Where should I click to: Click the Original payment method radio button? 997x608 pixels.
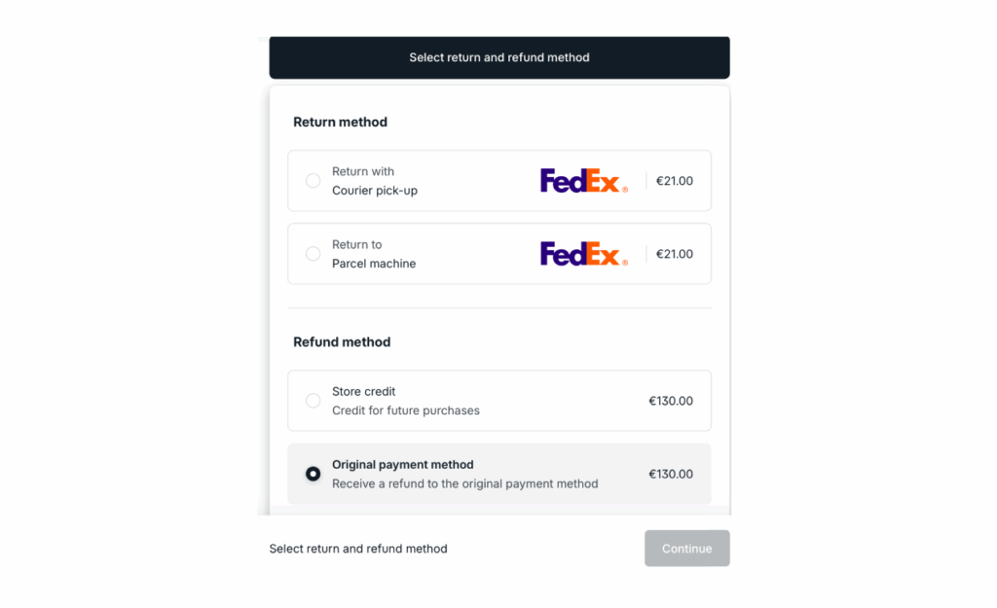[313, 474]
